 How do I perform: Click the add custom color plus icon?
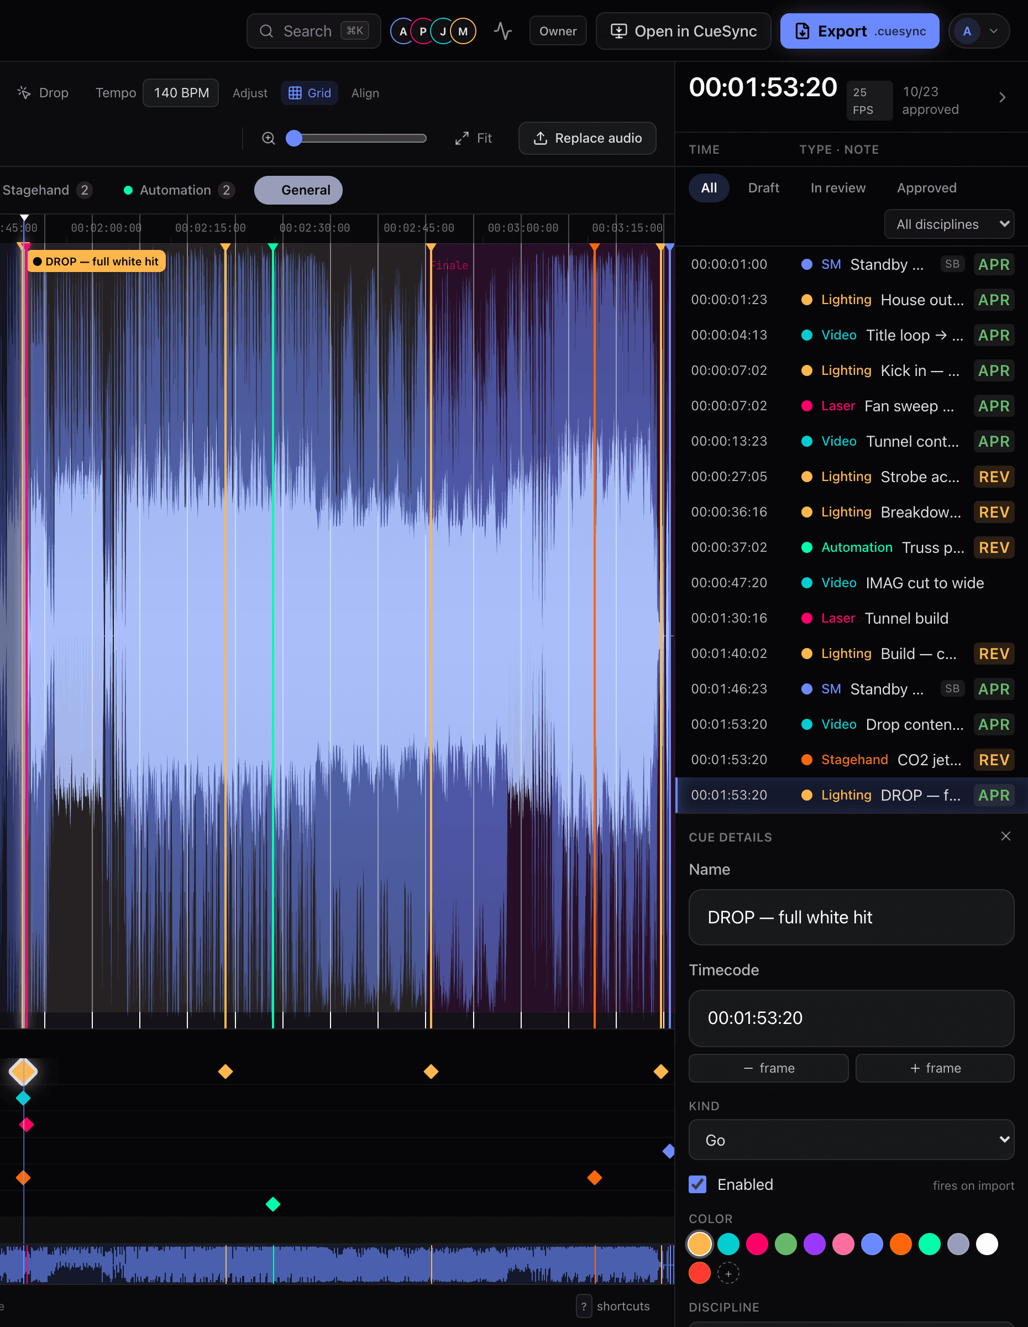coord(728,1273)
